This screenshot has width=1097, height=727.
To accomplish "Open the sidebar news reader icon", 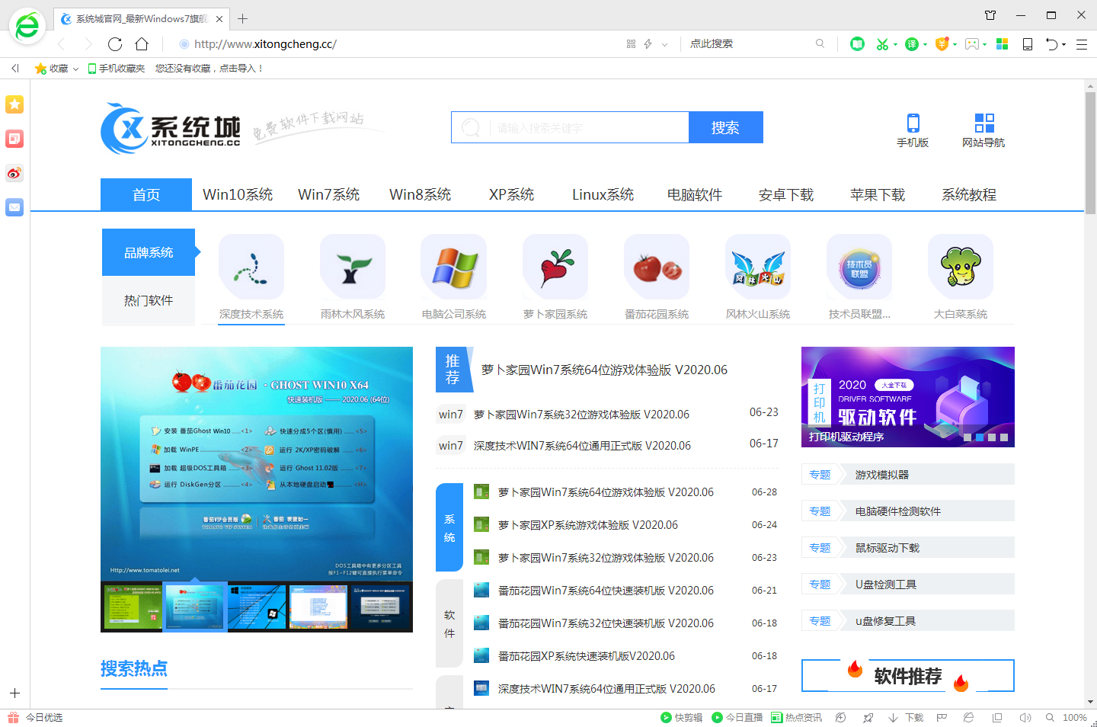I will [x=14, y=139].
